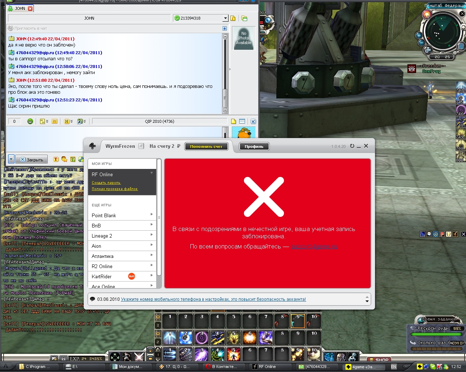Select Point Blank in games list
This screenshot has width=466, height=372.
click(x=122, y=215)
